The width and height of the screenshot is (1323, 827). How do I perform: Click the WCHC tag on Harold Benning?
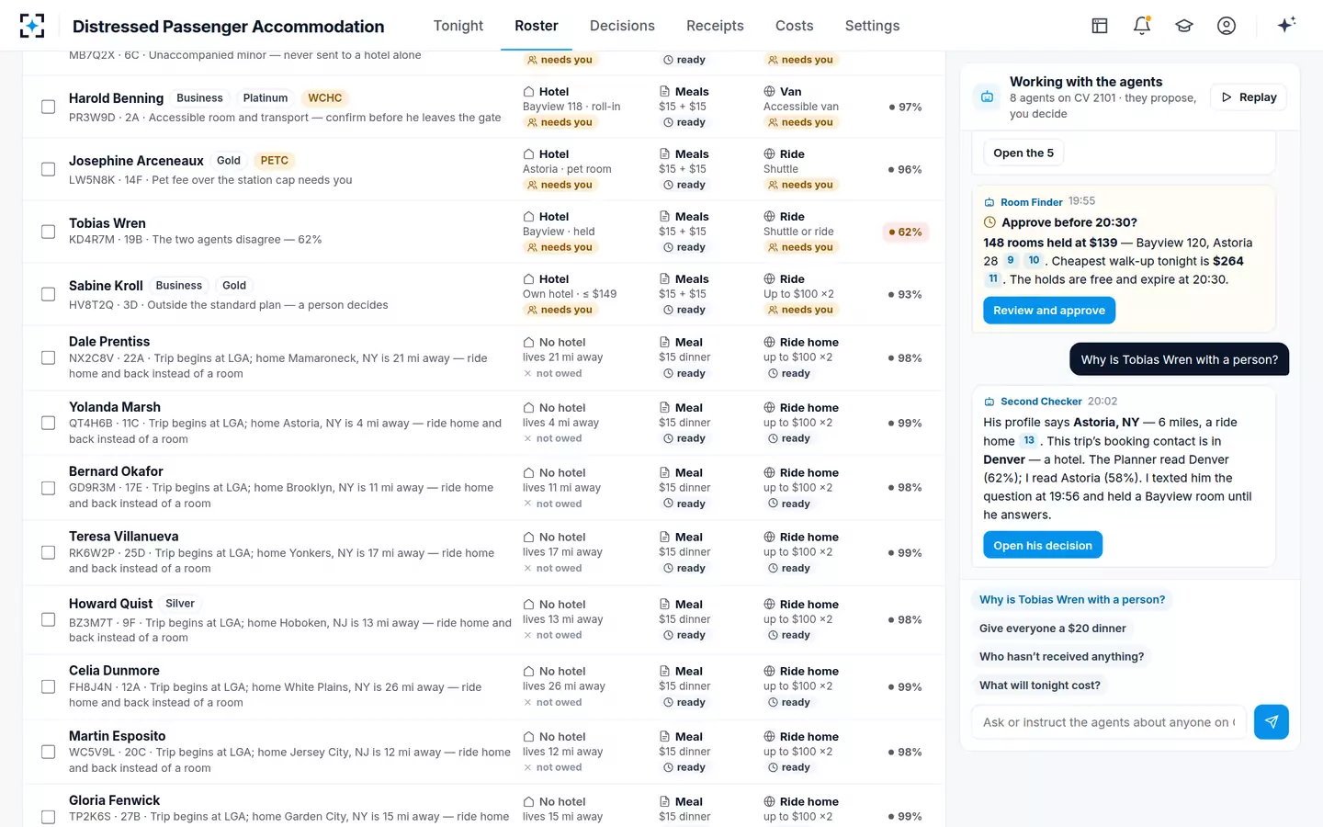(325, 98)
